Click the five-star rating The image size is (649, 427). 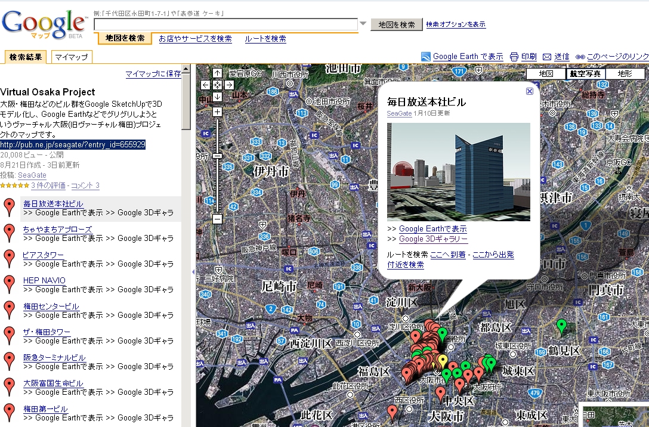click(14, 185)
